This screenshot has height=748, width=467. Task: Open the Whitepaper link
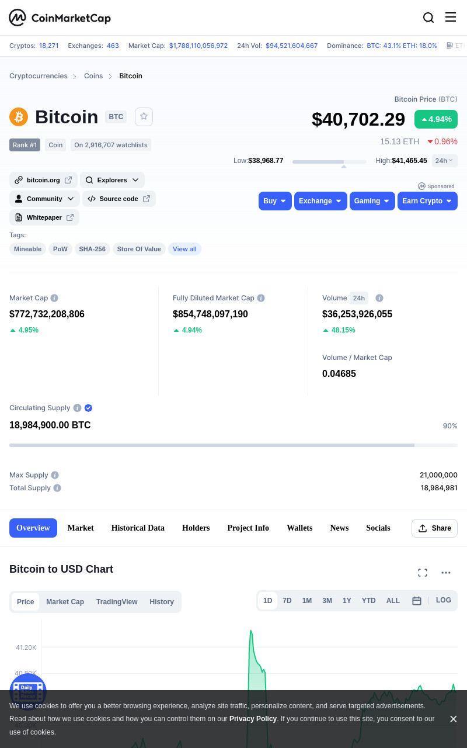click(x=44, y=217)
